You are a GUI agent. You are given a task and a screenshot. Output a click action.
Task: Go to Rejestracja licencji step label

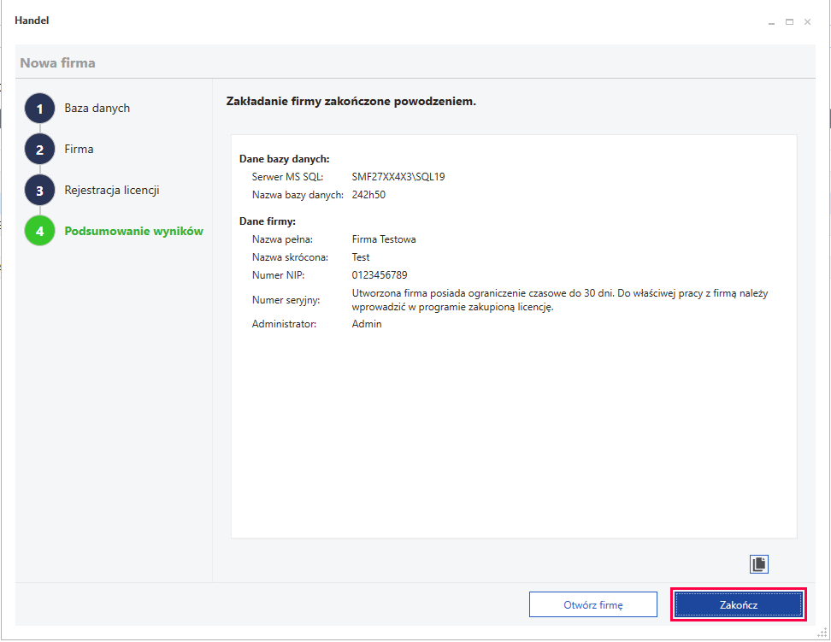coord(112,190)
